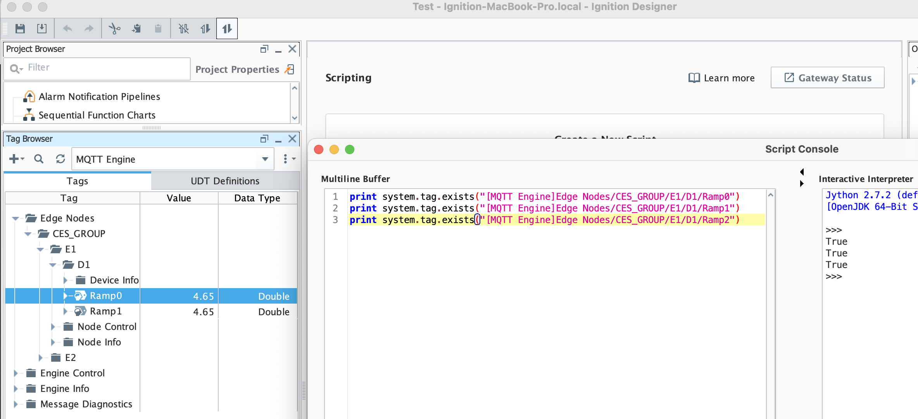Expand the Ramp1 tag
Viewport: 918px width, 419px height.
click(65, 311)
